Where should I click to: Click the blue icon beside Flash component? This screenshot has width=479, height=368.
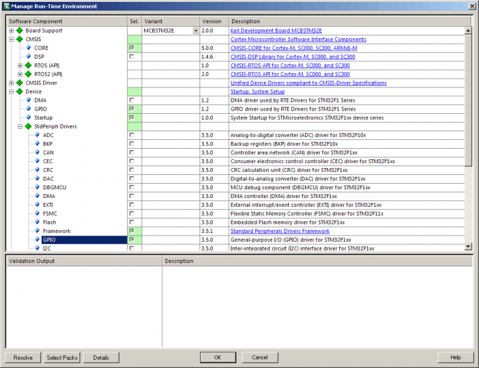click(x=37, y=223)
